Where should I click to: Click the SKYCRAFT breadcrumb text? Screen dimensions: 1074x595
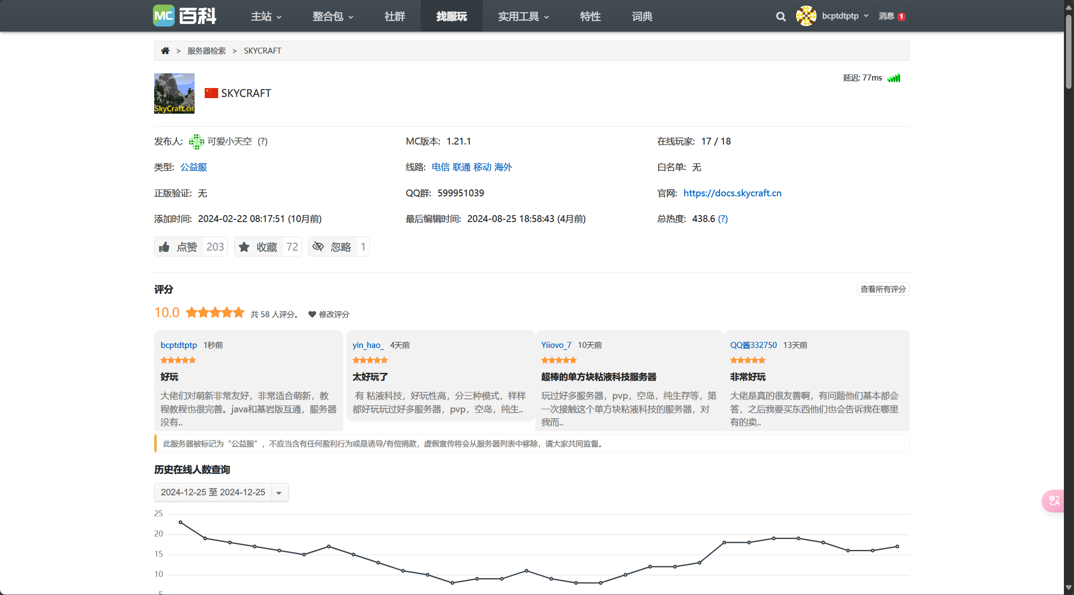[262, 51]
